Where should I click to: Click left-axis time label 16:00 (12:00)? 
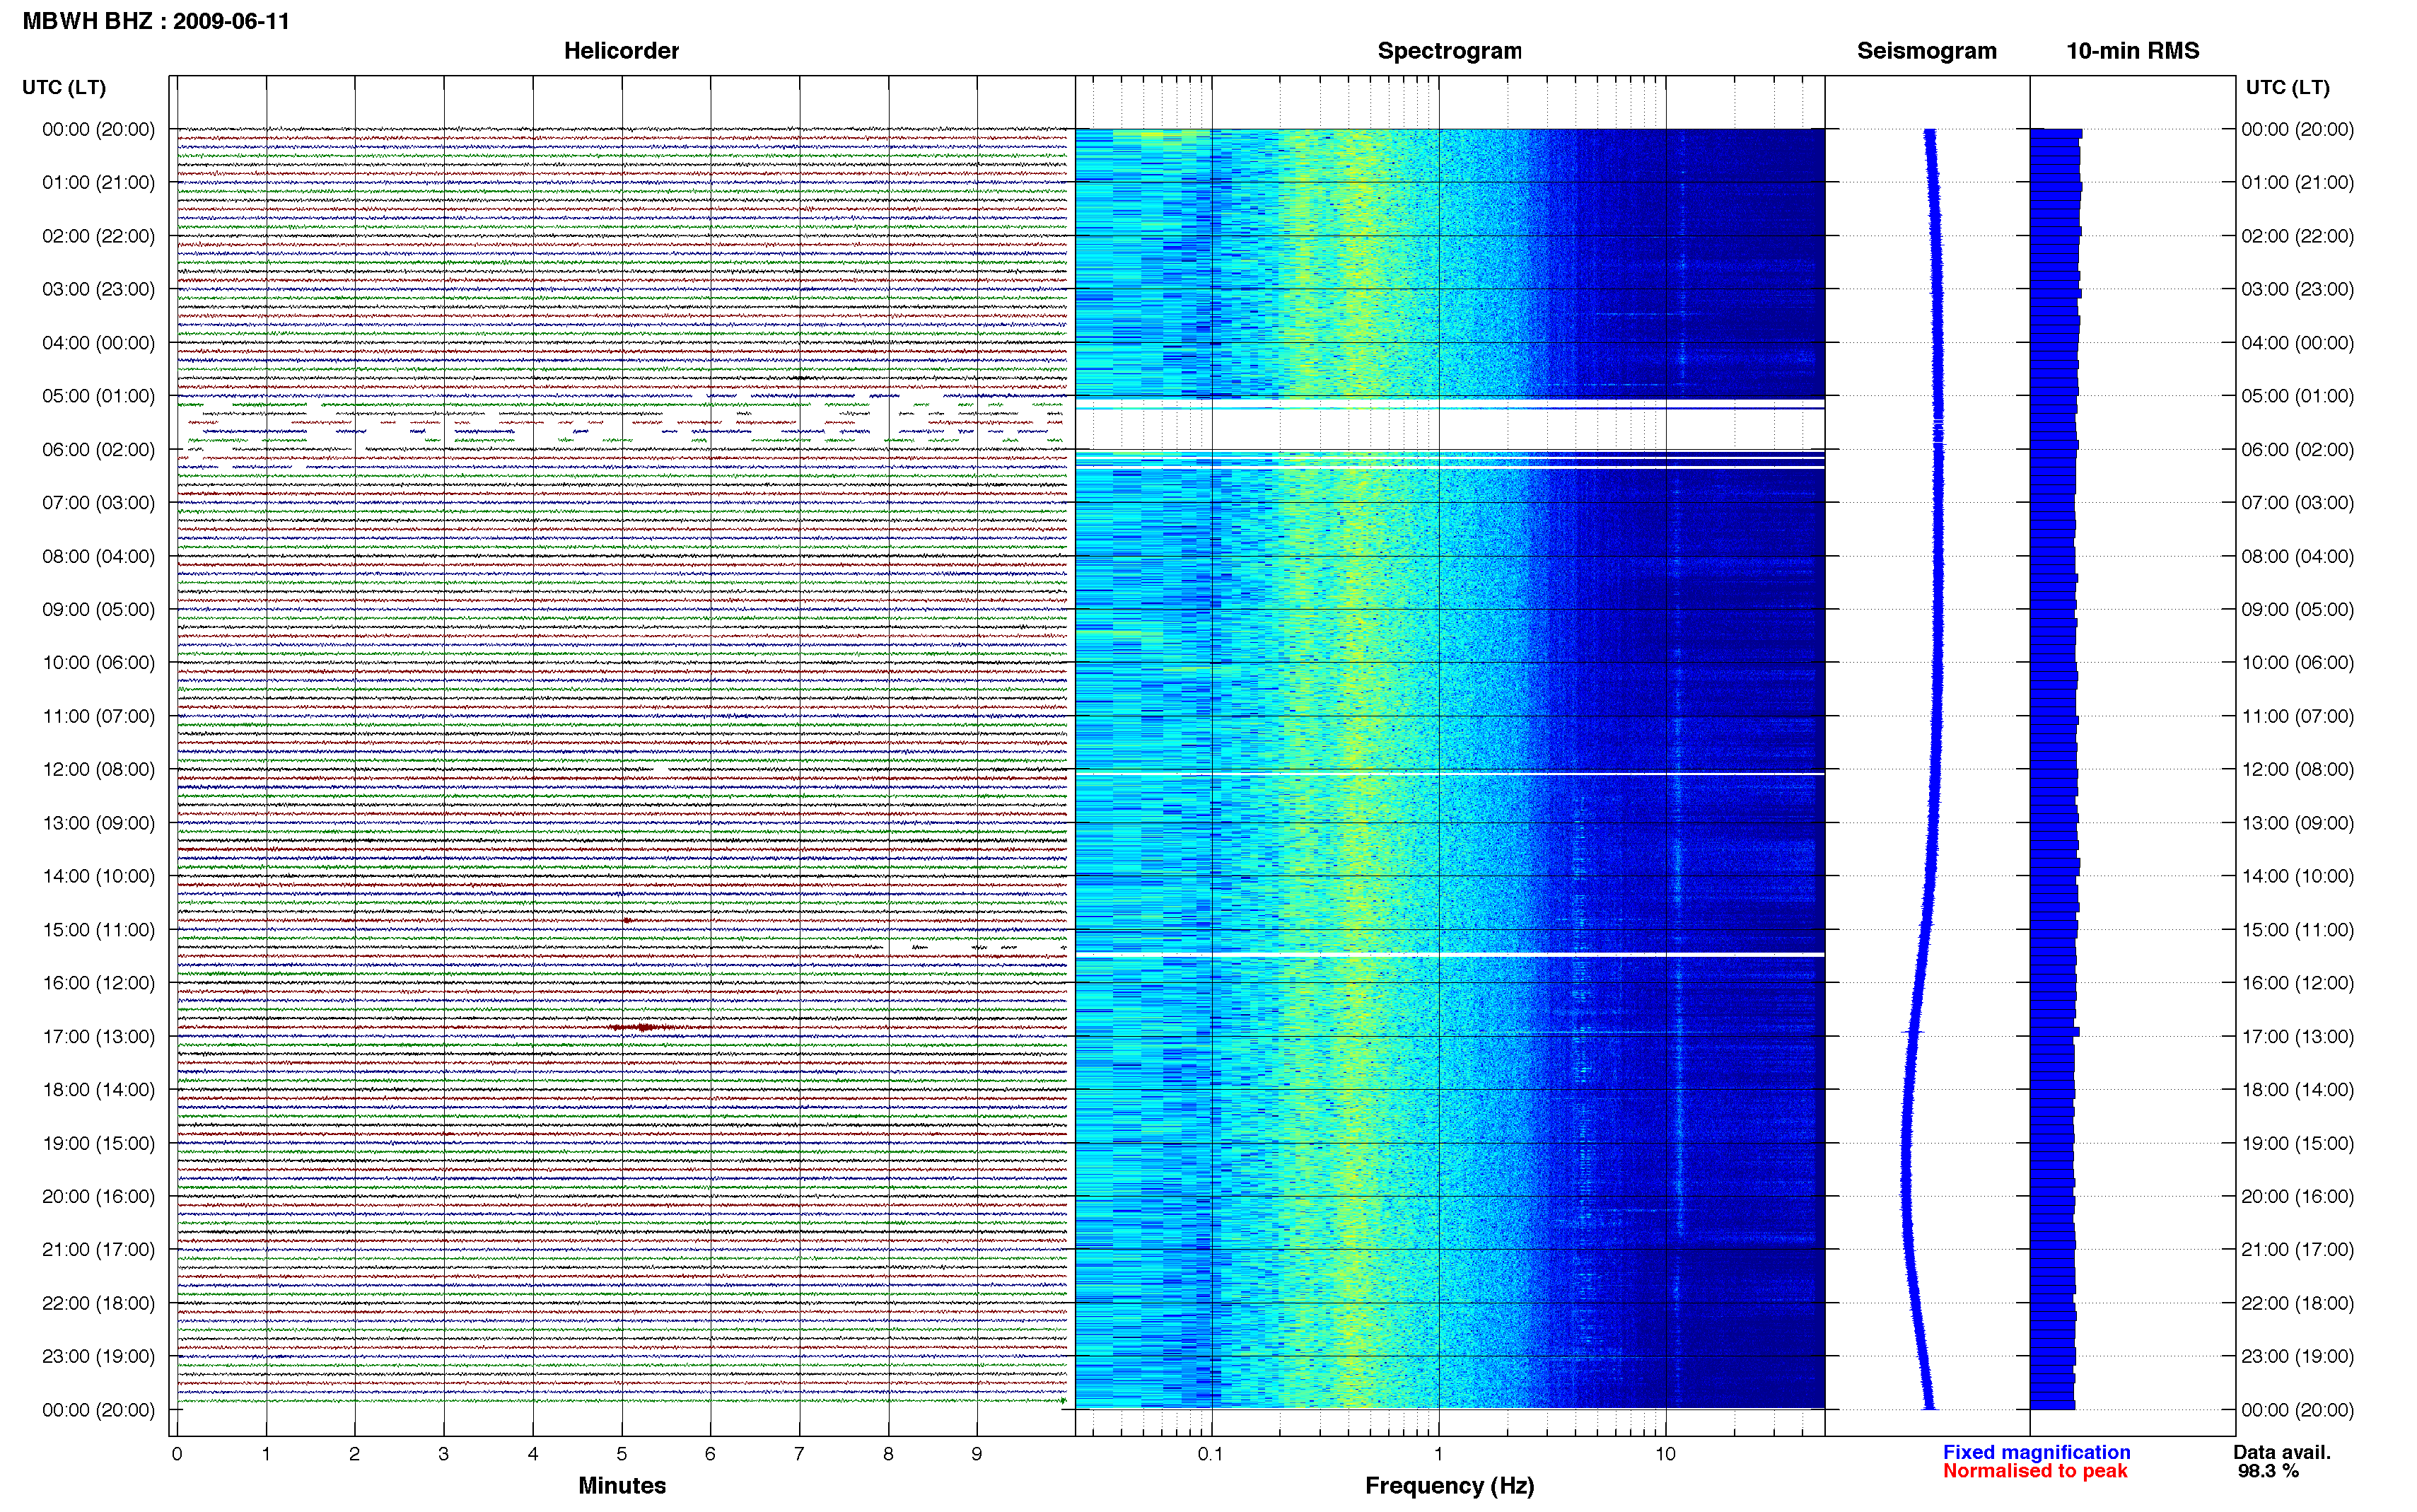(x=98, y=983)
